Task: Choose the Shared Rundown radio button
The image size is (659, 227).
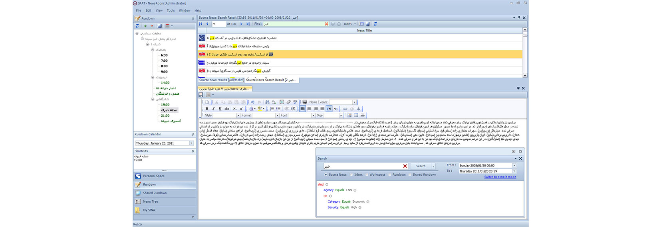Action: (x=410, y=175)
